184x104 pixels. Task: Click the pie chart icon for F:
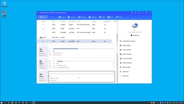(135, 25)
